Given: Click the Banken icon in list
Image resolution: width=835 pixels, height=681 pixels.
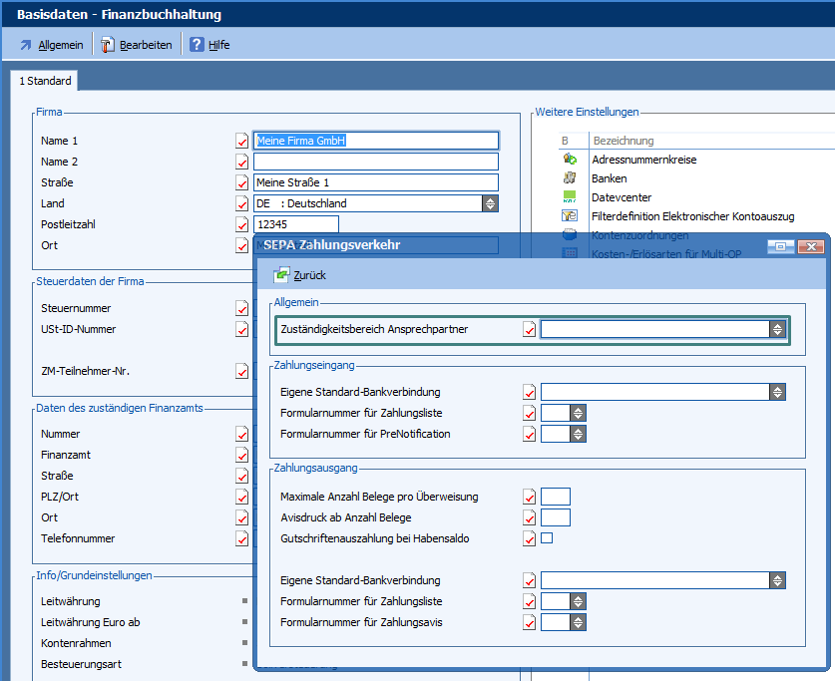Looking at the screenshot, I should (570, 178).
